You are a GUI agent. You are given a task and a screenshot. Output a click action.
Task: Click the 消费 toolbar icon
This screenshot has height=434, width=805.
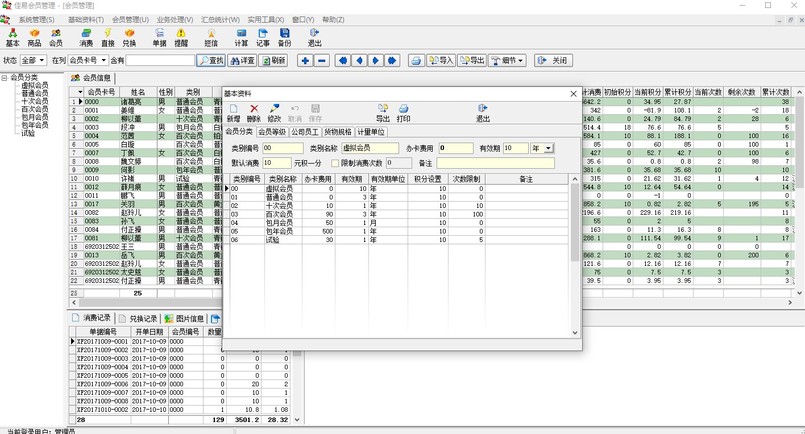click(x=86, y=37)
